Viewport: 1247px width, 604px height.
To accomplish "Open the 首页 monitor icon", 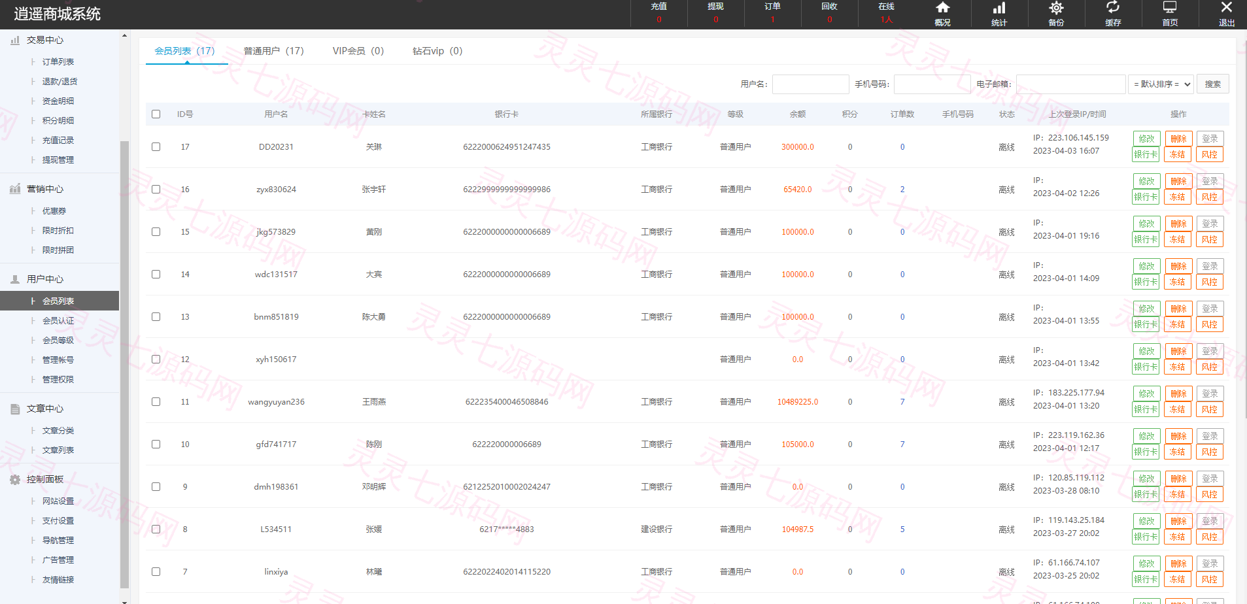I will [1170, 7].
